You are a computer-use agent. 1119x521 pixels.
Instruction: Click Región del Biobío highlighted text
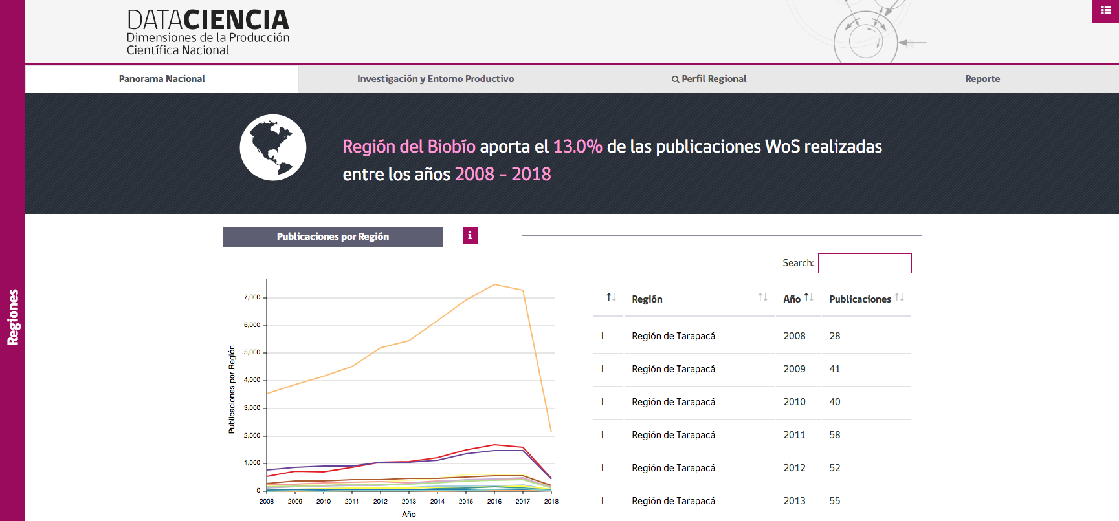click(408, 147)
